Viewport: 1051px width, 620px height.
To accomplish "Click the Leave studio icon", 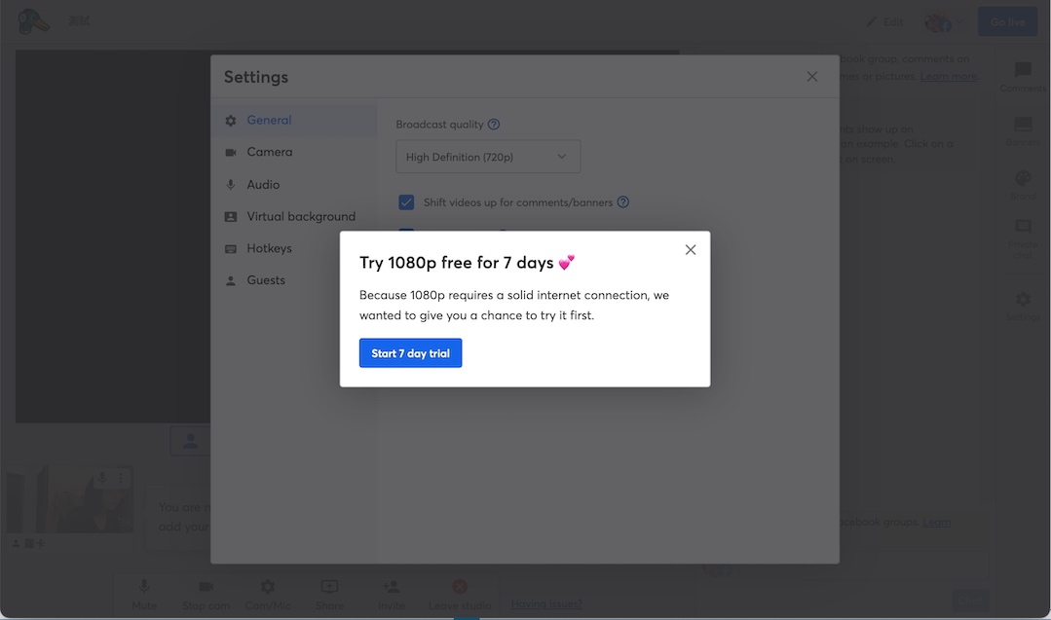I will click(x=460, y=587).
